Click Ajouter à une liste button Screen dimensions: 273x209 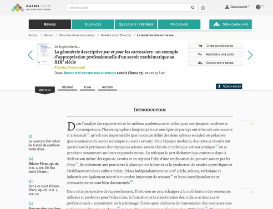pyautogui.click(x=216, y=54)
